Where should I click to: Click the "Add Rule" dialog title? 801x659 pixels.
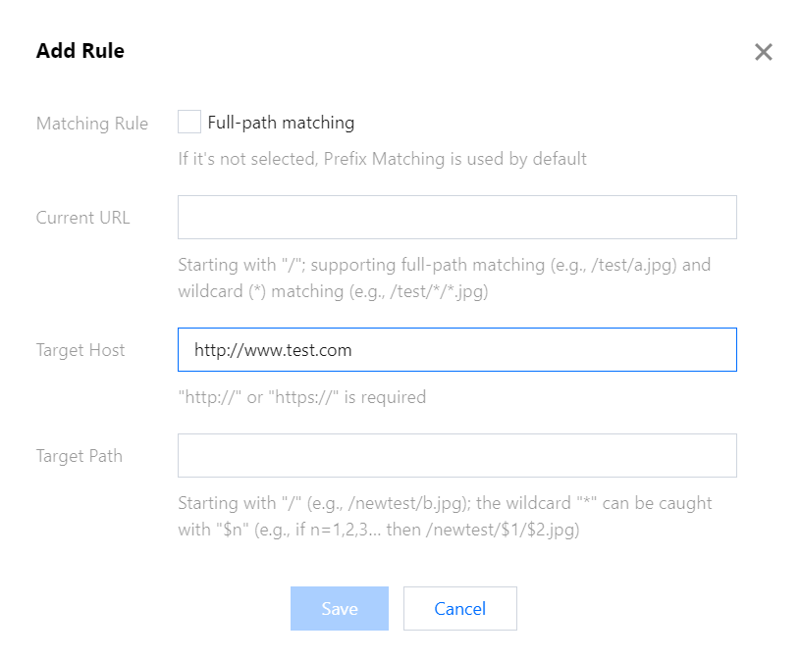(80, 51)
